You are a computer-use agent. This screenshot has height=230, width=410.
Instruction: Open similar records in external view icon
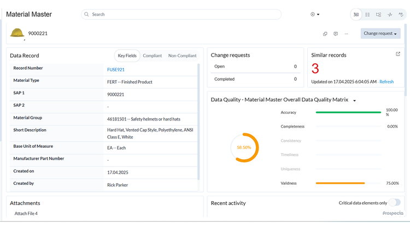[x=398, y=54]
